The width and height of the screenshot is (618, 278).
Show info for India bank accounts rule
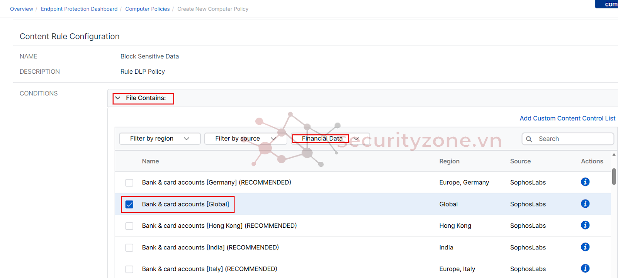pyautogui.click(x=585, y=247)
